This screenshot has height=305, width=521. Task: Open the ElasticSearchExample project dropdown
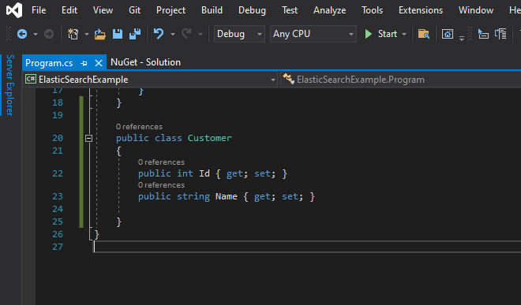point(150,80)
